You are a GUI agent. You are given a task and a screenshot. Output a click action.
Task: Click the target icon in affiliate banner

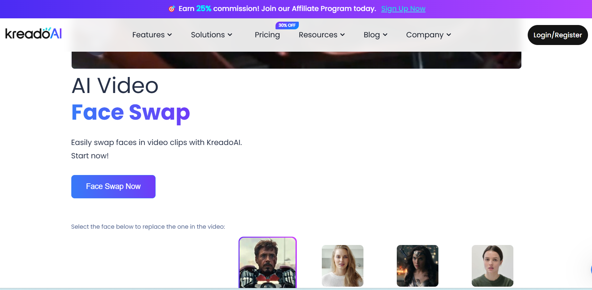click(172, 9)
